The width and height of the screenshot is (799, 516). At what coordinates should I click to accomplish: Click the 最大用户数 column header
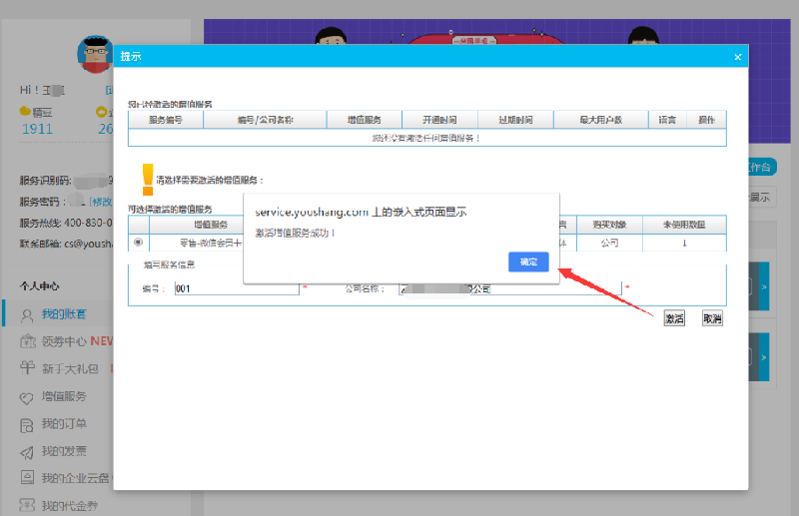(x=600, y=120)
